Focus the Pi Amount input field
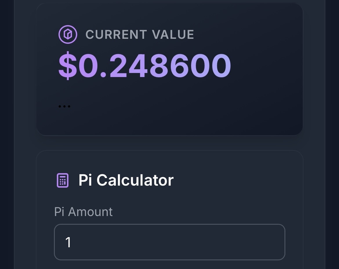Viewport: 339px width, 269px height. coord(169,242)
